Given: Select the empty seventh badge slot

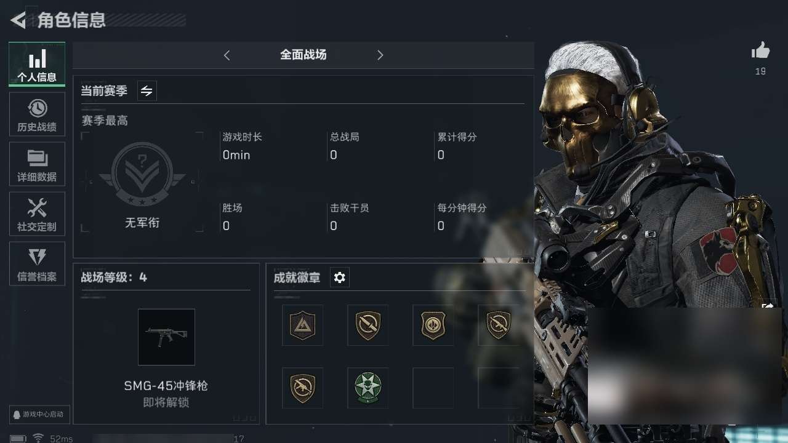Looking at the screenshot, I should [433, 388].
